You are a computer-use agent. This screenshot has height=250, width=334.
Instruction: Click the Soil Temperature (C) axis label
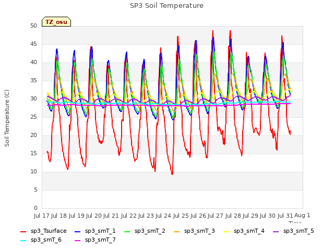pos(7,118)
